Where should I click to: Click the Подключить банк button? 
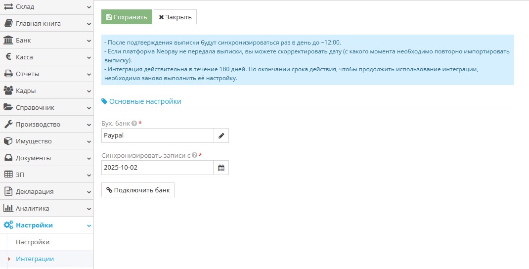[x=138, y=190]
